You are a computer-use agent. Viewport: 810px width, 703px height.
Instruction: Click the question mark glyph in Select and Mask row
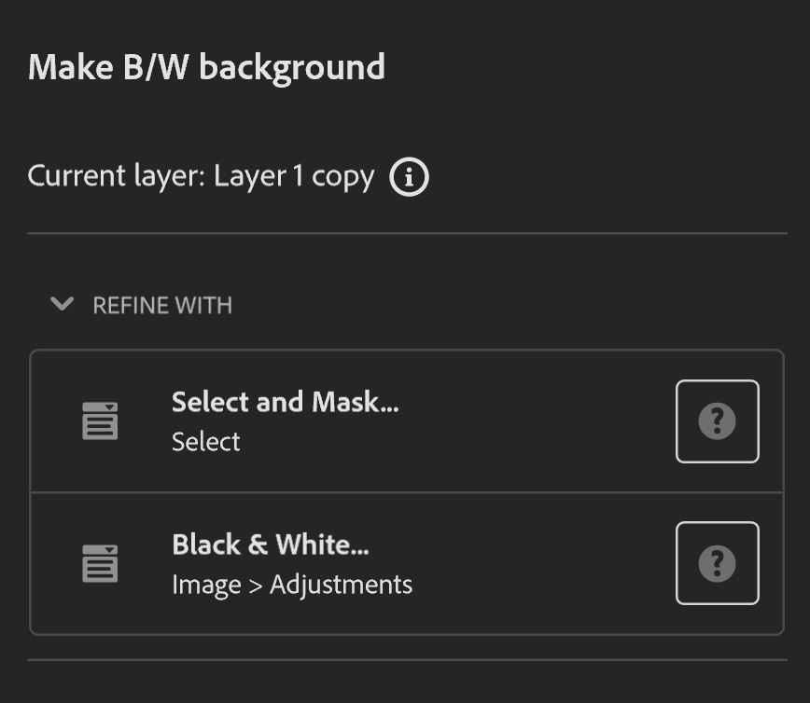(x=717, y=421)
